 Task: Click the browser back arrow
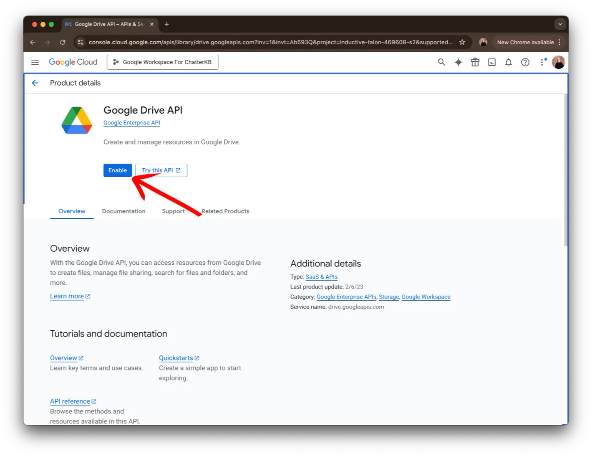point(33,42)
